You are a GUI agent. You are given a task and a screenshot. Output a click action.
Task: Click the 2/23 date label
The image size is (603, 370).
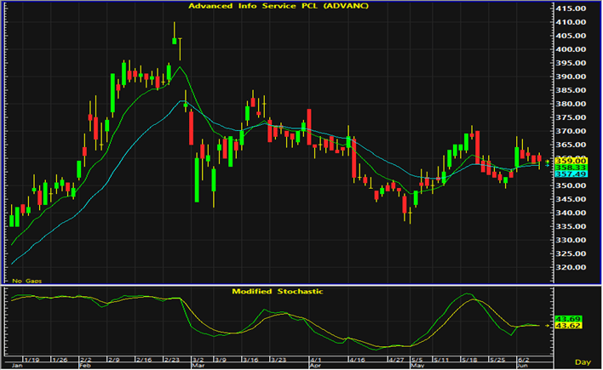click(172, 360)
